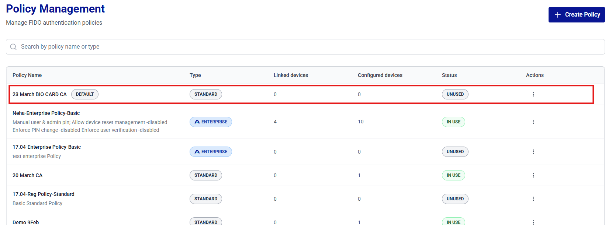
Task: Click UNUSED status of 17.04-Reg Policy-Standard
Action: click(455, 199)
